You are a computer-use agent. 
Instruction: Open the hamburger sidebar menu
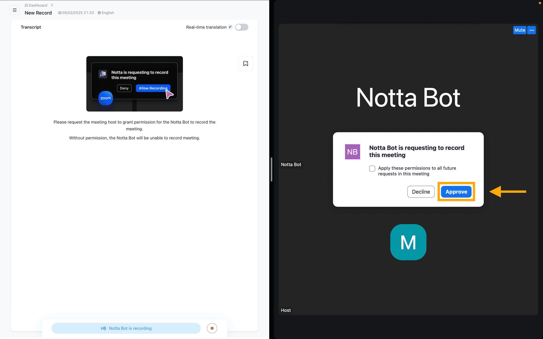tap(15, 10)
